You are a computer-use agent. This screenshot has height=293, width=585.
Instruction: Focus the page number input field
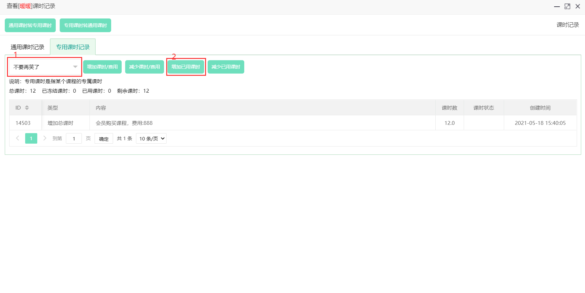[x=74, y=139]
